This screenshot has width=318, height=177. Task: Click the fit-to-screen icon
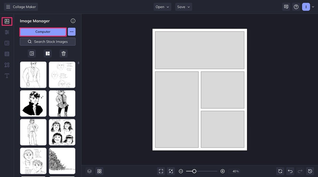coord(161,171)
